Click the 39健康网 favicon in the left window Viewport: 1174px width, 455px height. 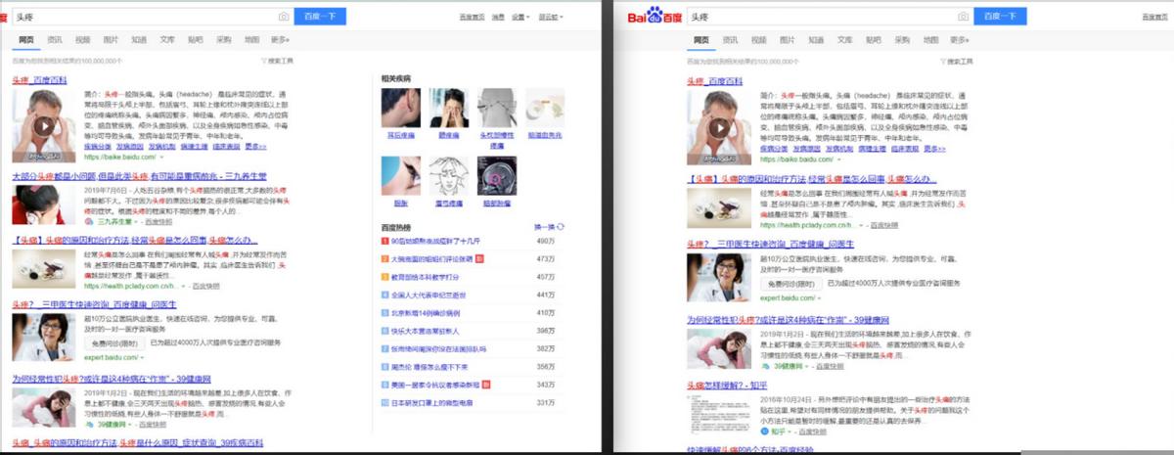(x=88, y=426)
